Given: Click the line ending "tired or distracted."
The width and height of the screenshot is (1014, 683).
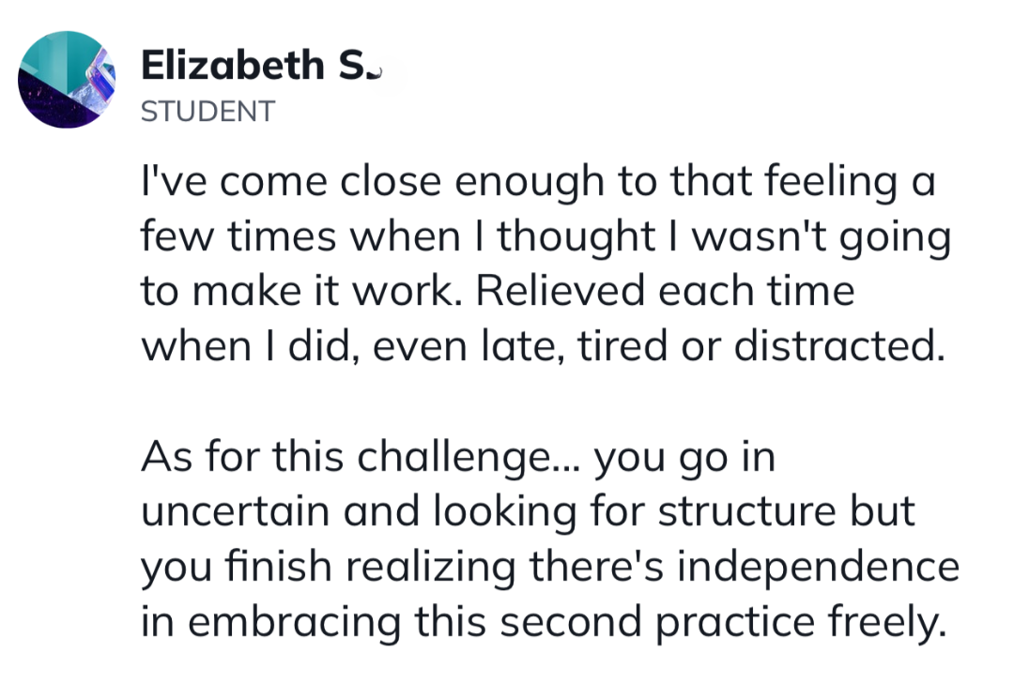Looking at the screenshot, I should click(x=544, y=346).
